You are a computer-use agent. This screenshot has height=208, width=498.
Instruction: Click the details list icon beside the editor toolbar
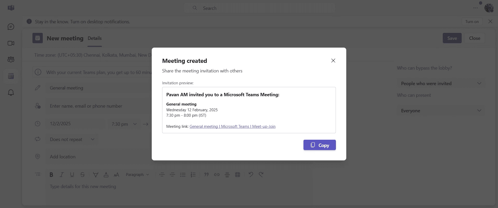click(38, 174)
